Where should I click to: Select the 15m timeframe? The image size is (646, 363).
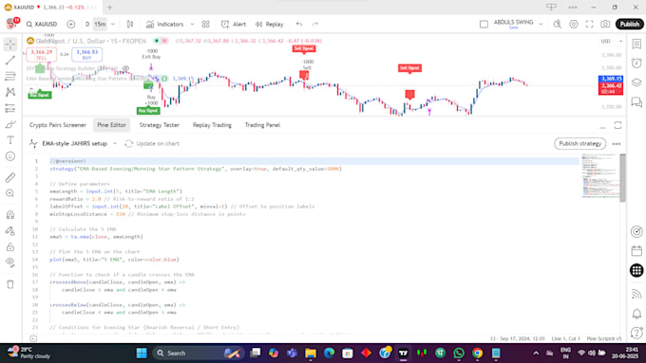(100, 25)
